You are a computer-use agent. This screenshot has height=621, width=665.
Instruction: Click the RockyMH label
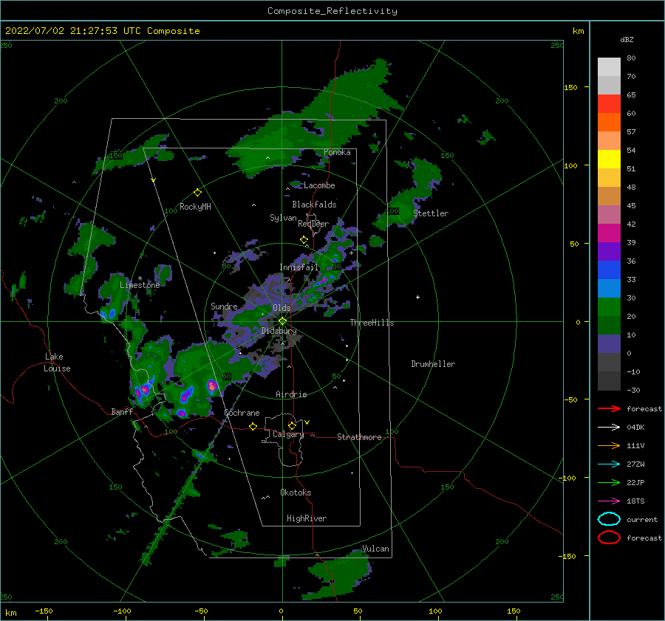click(195, 207)
